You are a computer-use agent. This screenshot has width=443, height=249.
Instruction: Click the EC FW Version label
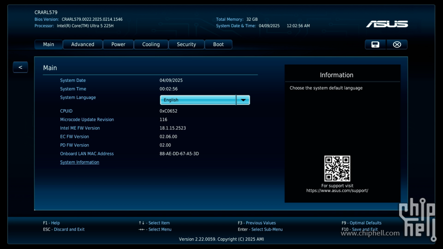75,136
